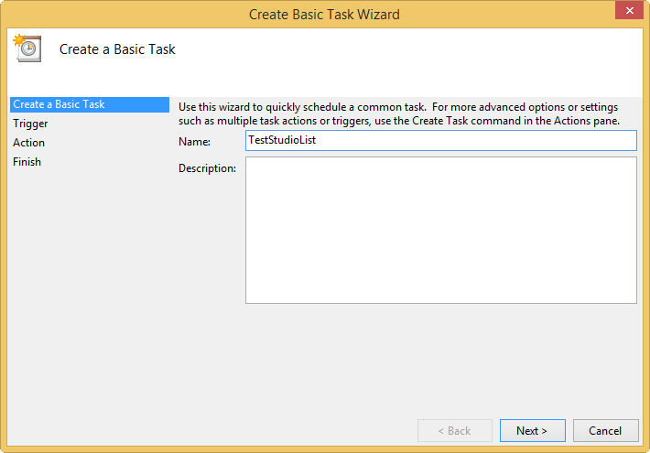Click the clock task icon in header
The image size is (650, 453).
point(27,49)
